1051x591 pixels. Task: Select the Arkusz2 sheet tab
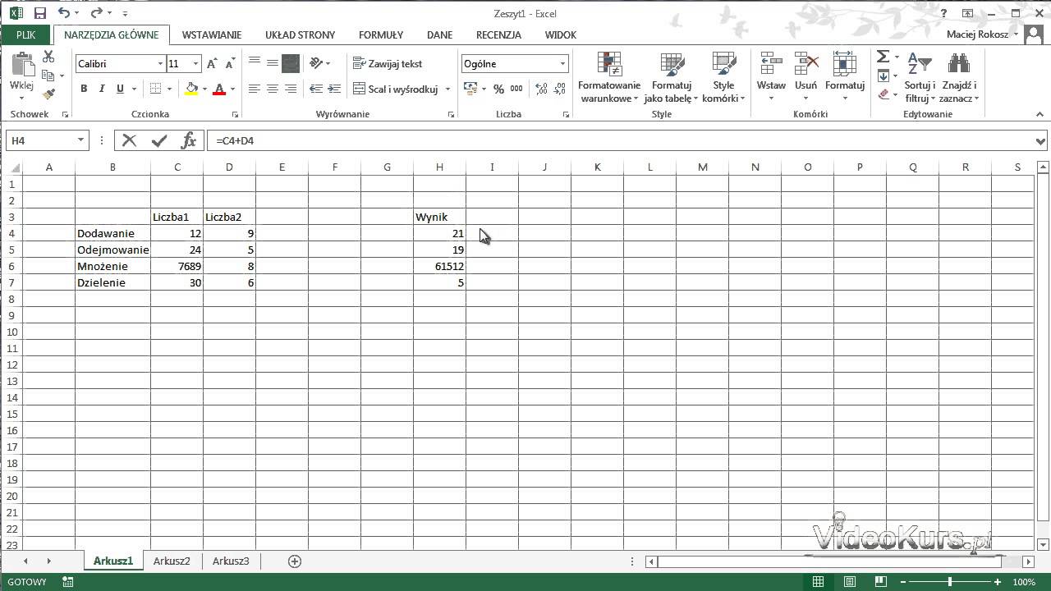tap(172, 561)
